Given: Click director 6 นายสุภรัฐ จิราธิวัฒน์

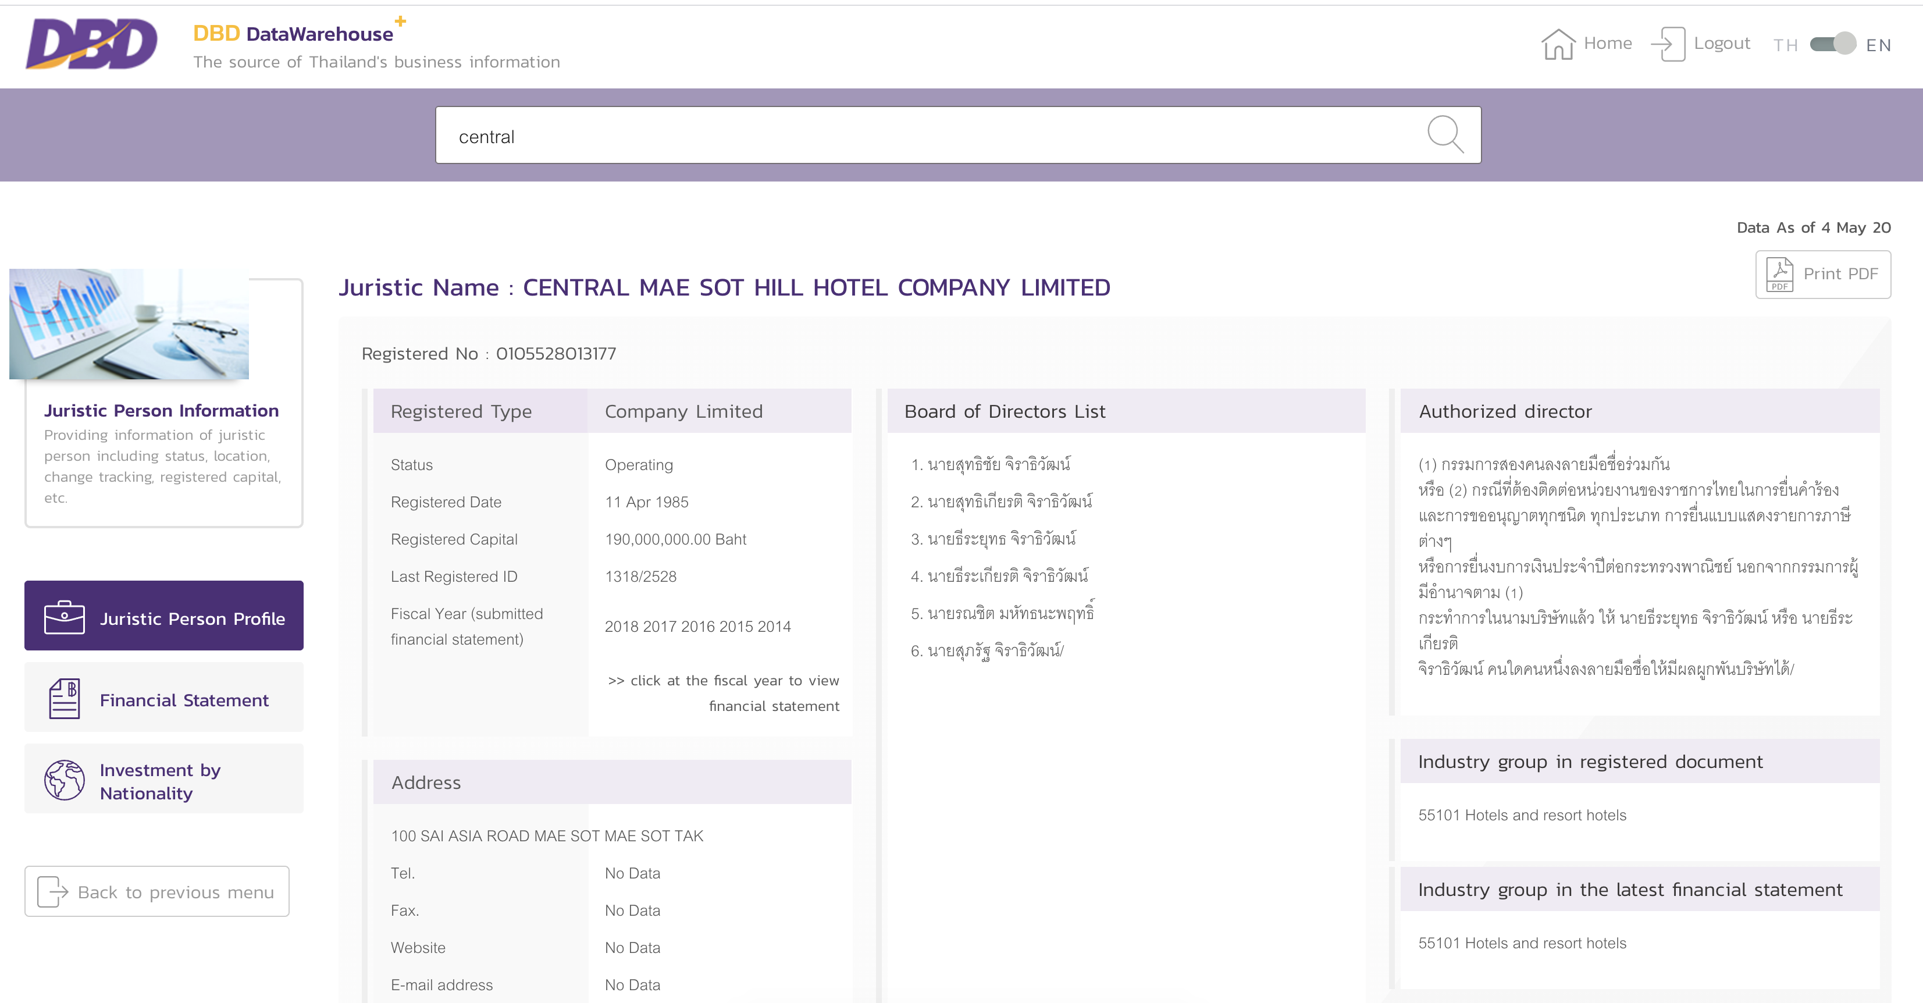Looking at the screenshot, I should click(987, 650).
